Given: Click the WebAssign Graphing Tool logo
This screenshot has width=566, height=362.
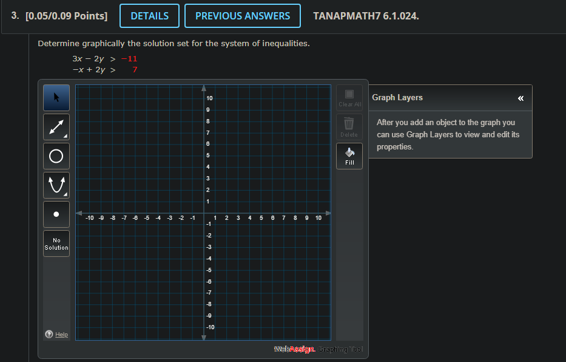Looking at the screenshot, I should click(318, 349).
